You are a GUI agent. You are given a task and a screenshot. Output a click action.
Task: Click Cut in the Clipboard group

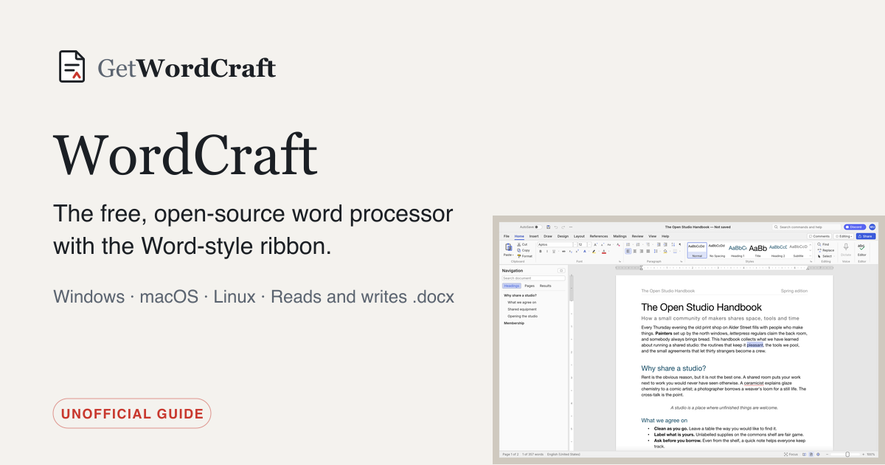pyautogui.click(x=522, y=244)
